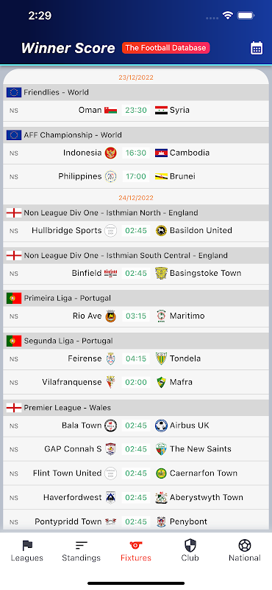
Task: Select the Indonesia team crest
Action: pos(111,153)
